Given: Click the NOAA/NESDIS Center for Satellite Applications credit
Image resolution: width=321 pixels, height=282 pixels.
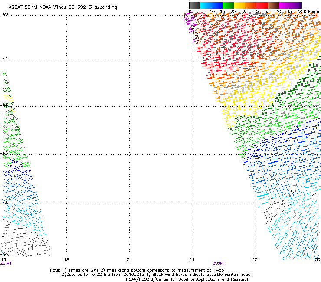Looking at the screenshot, I should pos(187,279).
